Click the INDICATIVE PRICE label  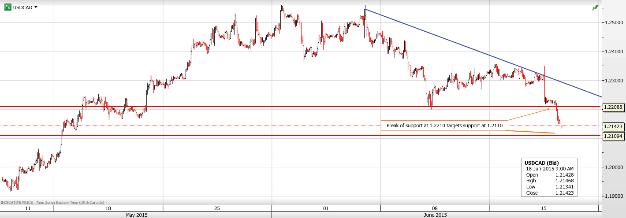[x=17, y=203]
